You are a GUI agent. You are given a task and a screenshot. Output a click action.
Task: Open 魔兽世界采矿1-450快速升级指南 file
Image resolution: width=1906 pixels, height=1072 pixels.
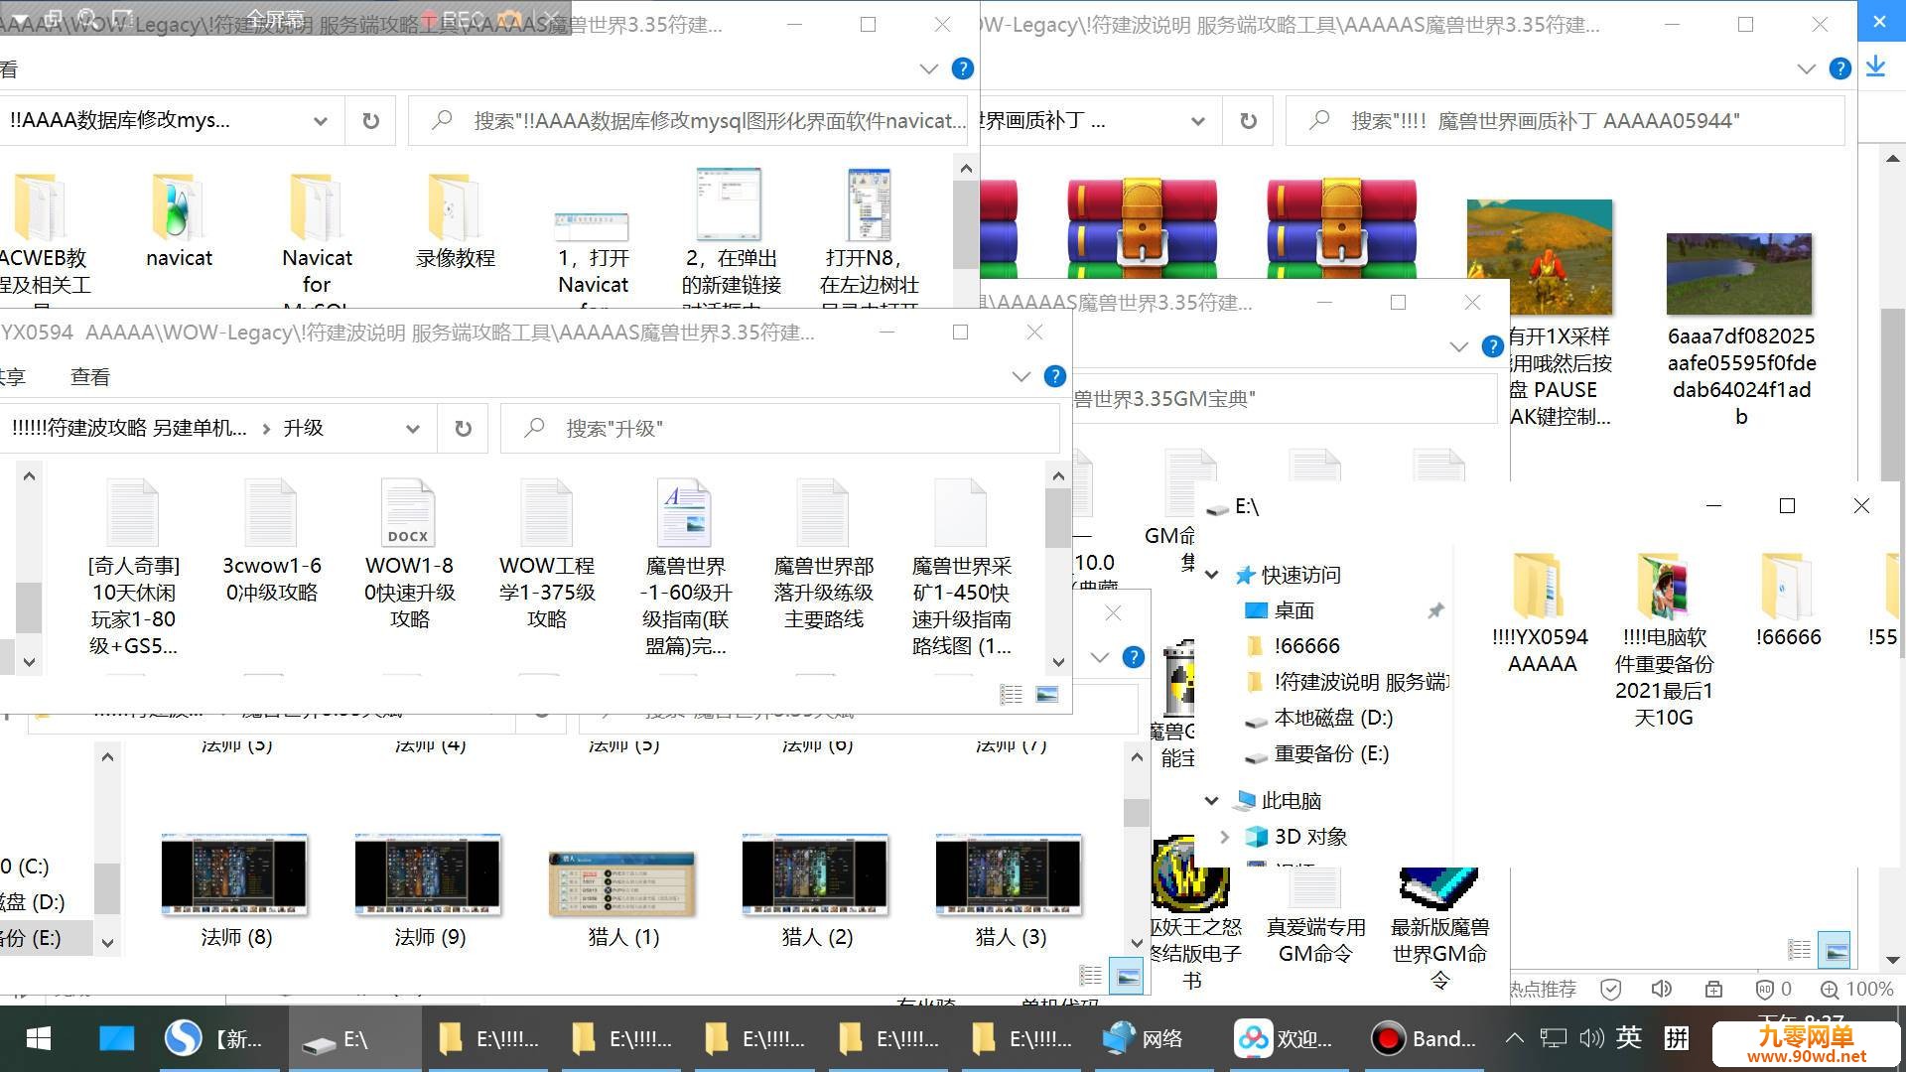pyautogui.click(x=961, y=513)
